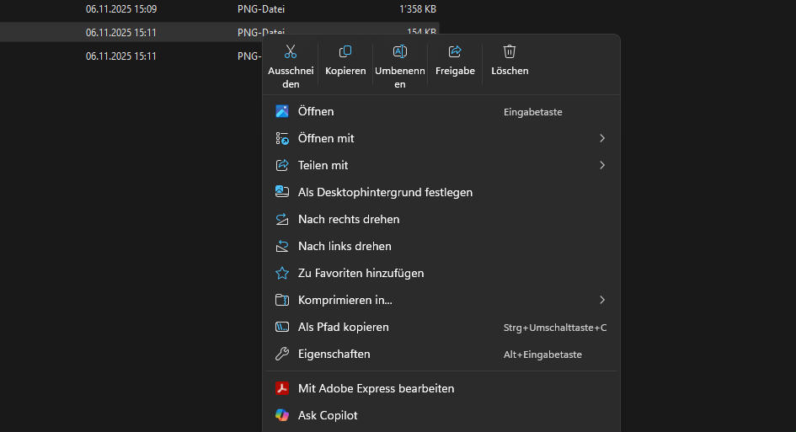
Task: Click the scissors Ausschneiden icon
Action: [x=291, y=51]
